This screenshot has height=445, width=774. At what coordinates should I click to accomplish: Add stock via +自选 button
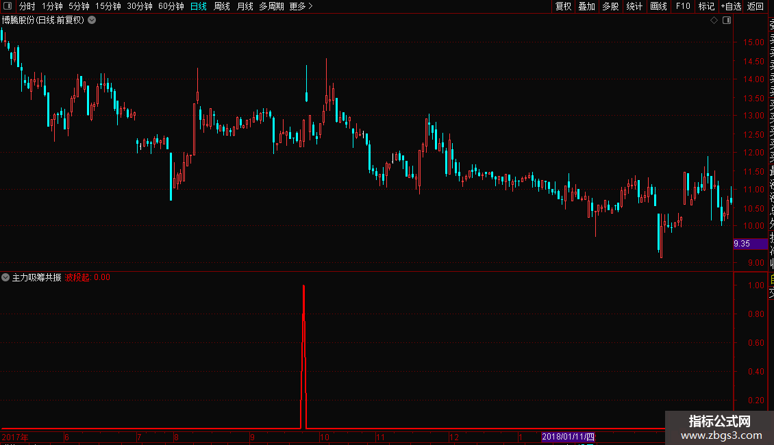731,6
